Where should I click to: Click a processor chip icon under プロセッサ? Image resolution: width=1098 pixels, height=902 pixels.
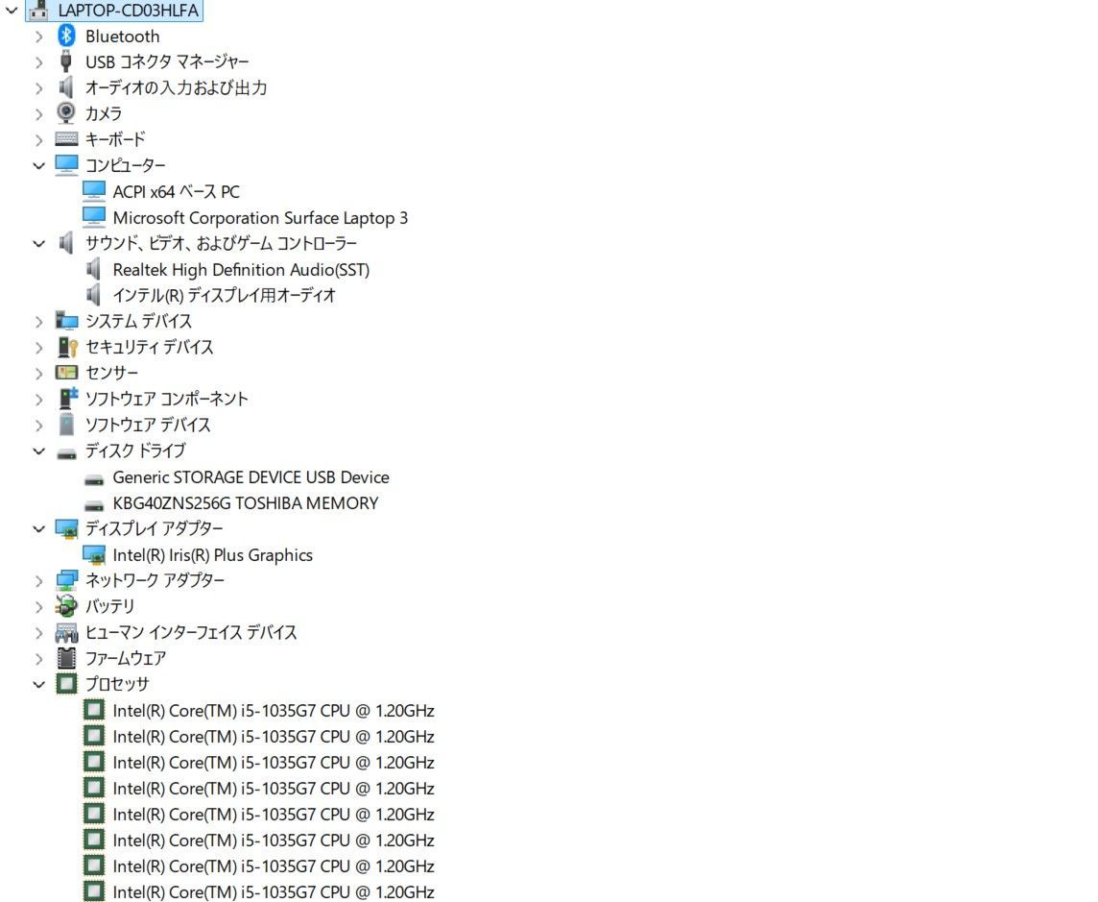tap(94, 710)
